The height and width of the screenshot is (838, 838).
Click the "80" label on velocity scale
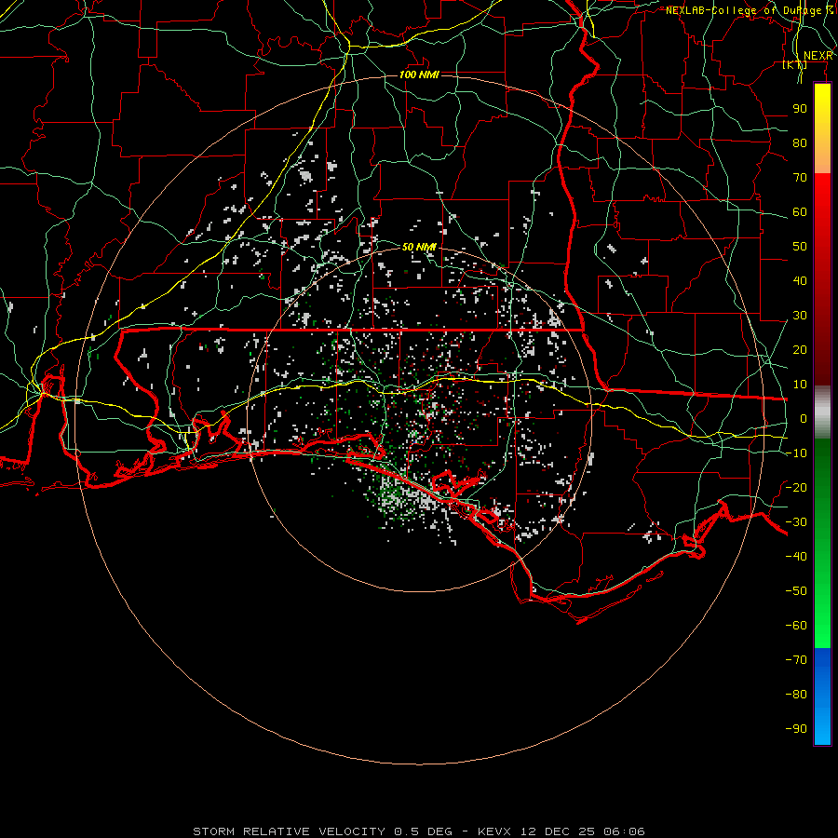tap(800, 143)
